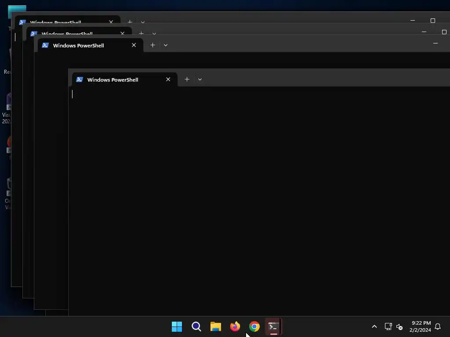Open File Explorer from taskbar
This screenshot has height=337, width=450.
click(215, 326)
